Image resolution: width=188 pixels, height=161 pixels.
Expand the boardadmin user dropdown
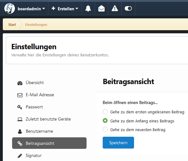pyautogui.click(x=31, y=9)
